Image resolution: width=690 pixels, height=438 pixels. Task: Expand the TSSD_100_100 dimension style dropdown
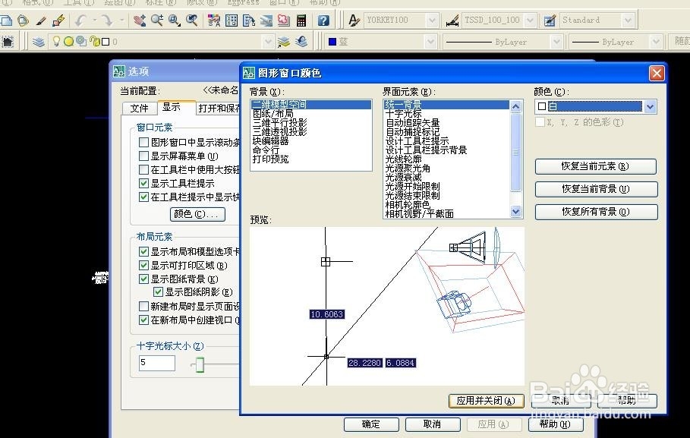531,20
